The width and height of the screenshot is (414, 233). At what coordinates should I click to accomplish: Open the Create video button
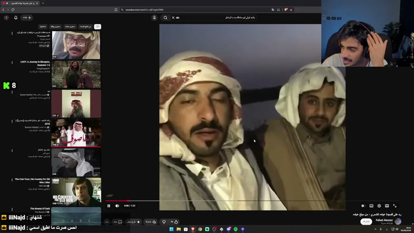tap(27, 17)
